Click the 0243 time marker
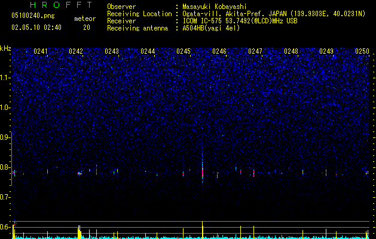This screenshot has height=239, width=376. click(x=112, y=51)
